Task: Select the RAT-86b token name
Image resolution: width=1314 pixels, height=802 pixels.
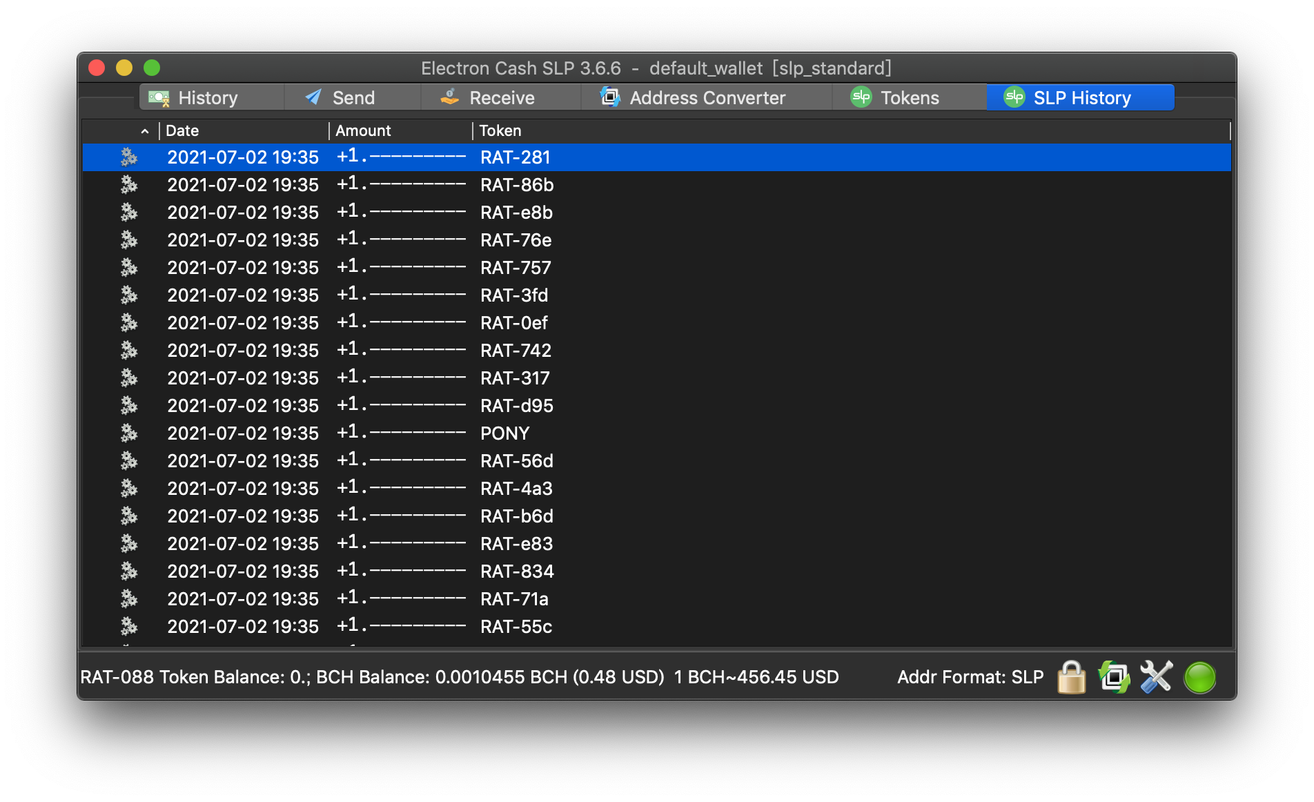Action: click(x=517, y=185)
